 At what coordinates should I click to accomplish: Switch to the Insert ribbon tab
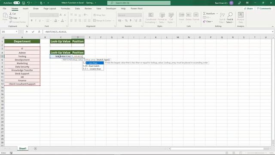pyautogui.click(x=25, y=9)
